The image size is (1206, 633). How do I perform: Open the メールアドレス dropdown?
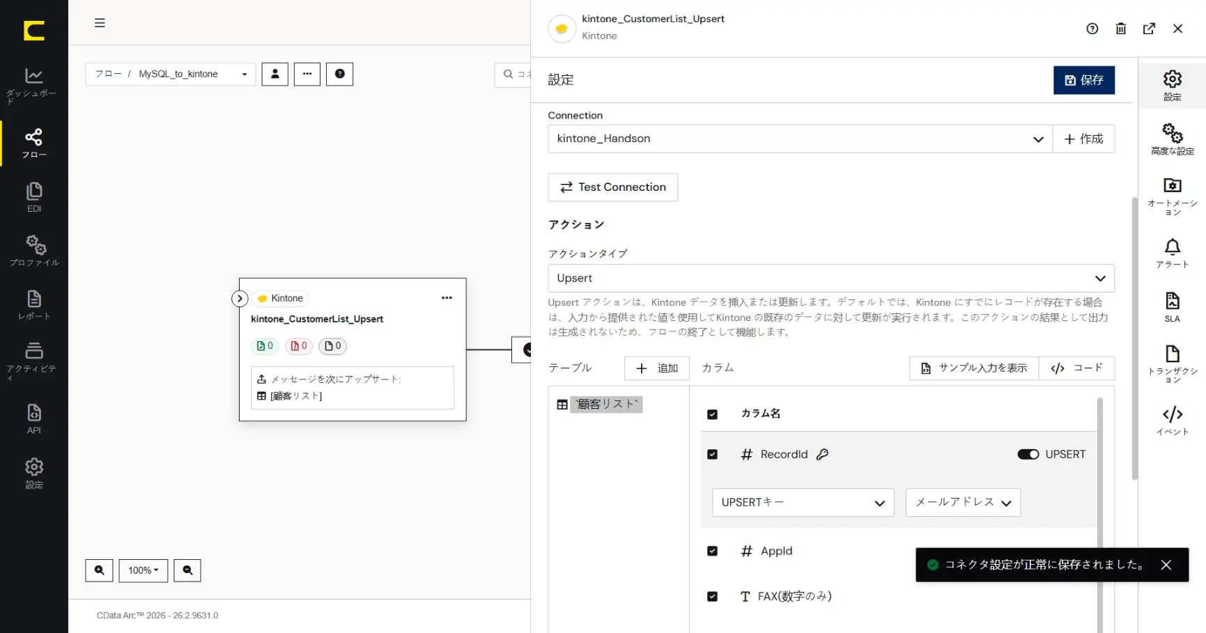[963, 502]
